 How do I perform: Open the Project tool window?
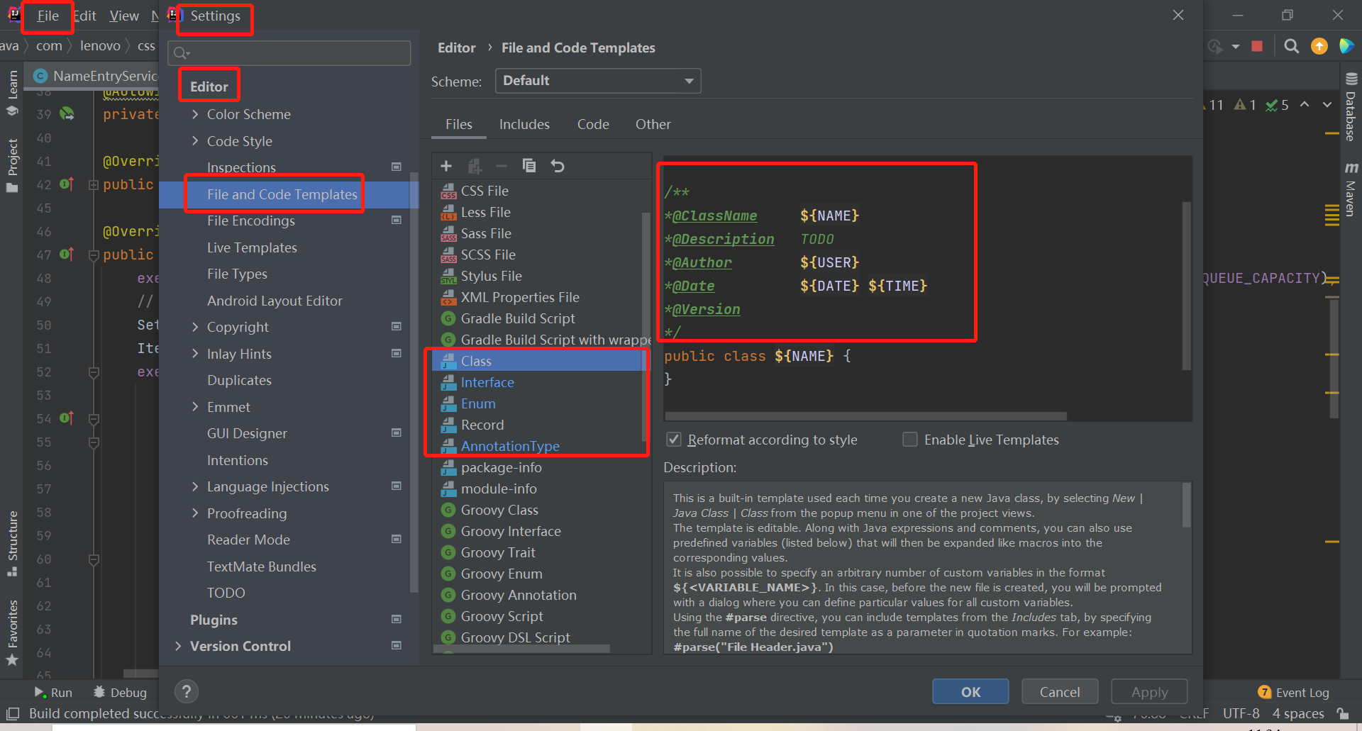(12, 165)
